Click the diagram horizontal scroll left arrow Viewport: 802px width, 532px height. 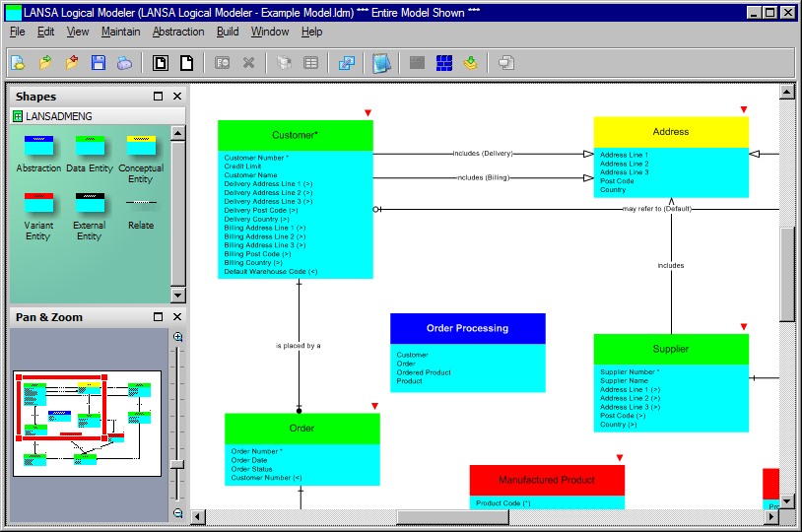tap(198, 516)
